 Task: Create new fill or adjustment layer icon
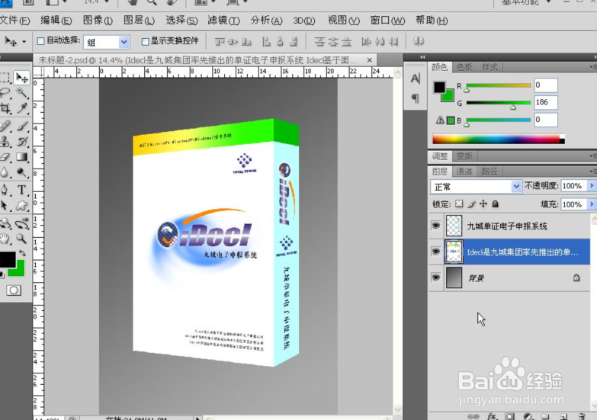(x=528, y=416)
